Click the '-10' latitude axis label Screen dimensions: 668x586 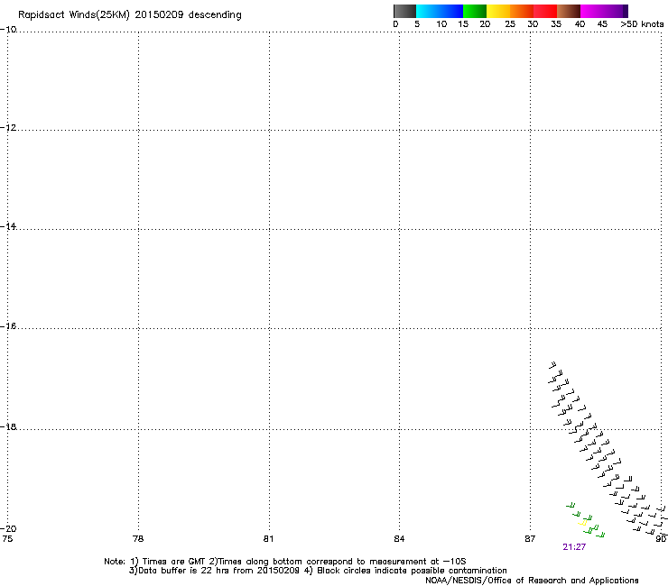coord(8,30)
